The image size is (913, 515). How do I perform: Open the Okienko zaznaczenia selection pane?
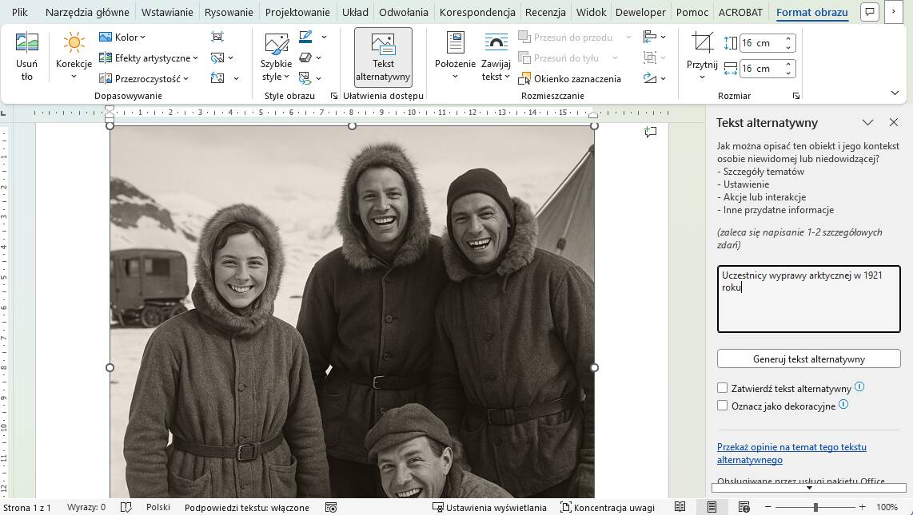572,78
